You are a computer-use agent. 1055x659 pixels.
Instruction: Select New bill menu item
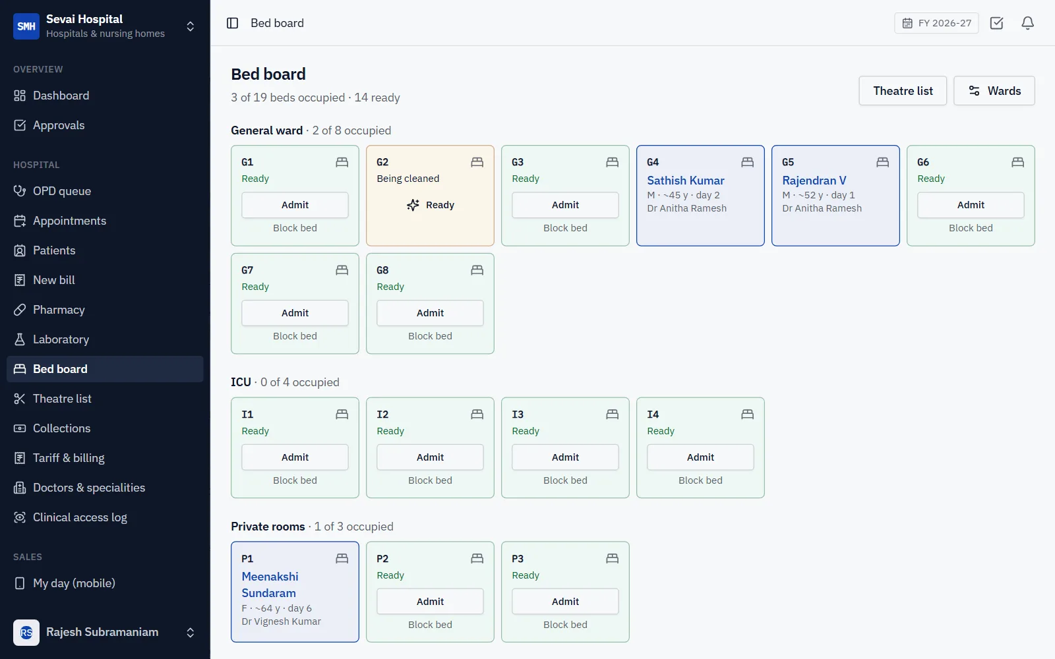[x=105, y=280]
